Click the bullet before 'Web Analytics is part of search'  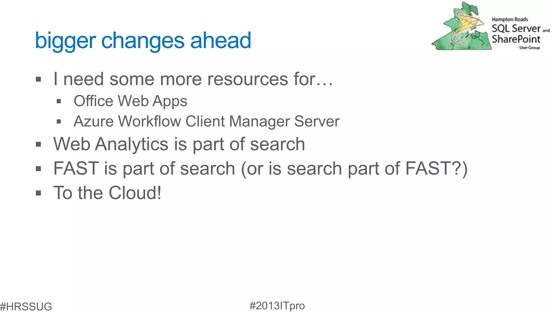(x=38, y=144)
